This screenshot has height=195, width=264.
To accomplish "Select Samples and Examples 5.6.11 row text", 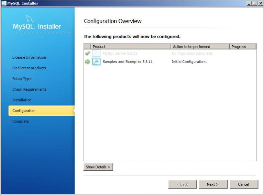I will [128, 62].
